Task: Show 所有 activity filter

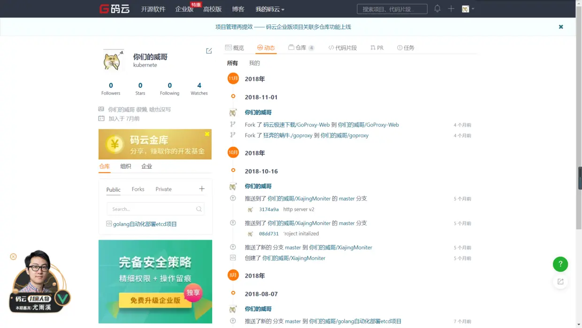Action: (x=232, y=63)
